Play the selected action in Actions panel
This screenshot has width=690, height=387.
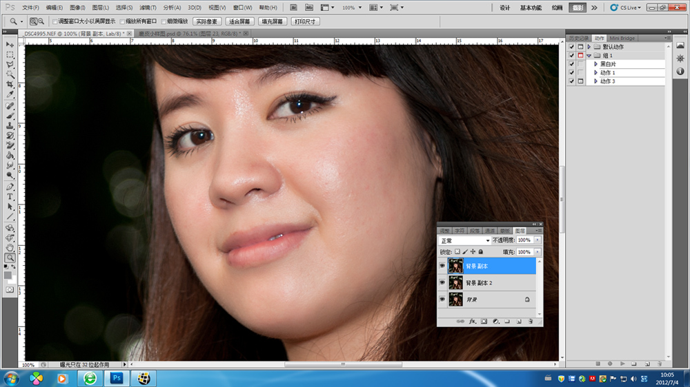pos(622,363)
